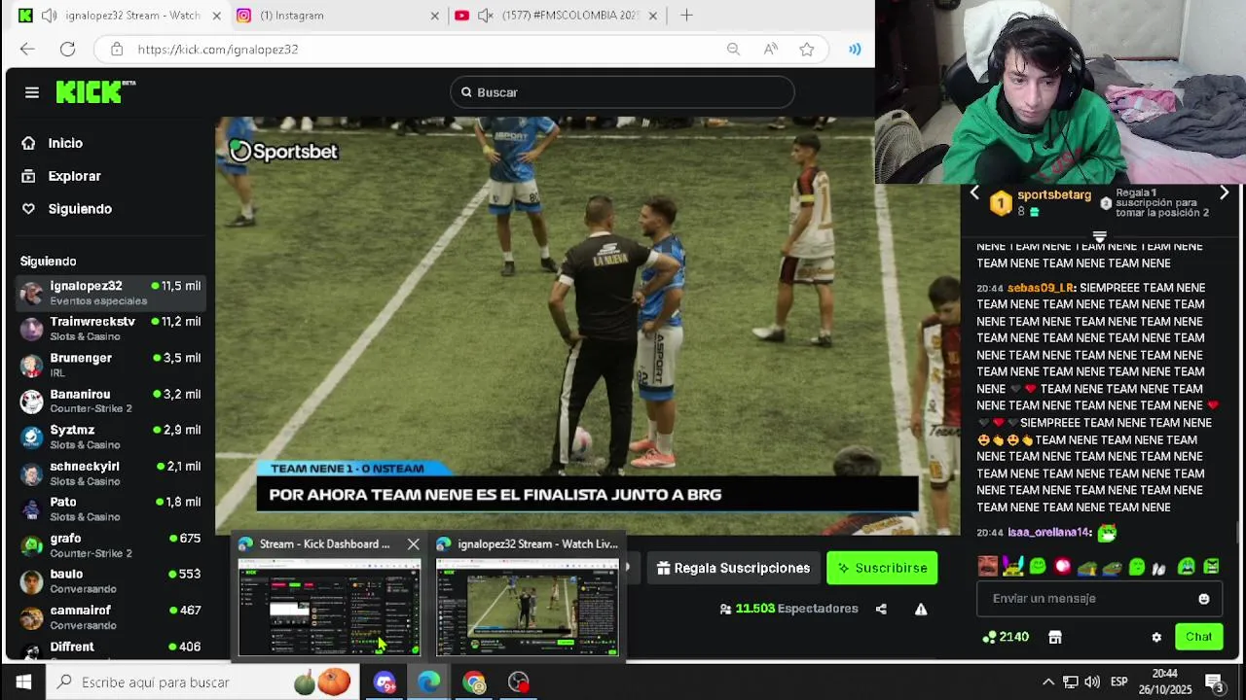Click the Kick logo
The height and width of the screenshot is (700, 1246).
coord(94,91)
